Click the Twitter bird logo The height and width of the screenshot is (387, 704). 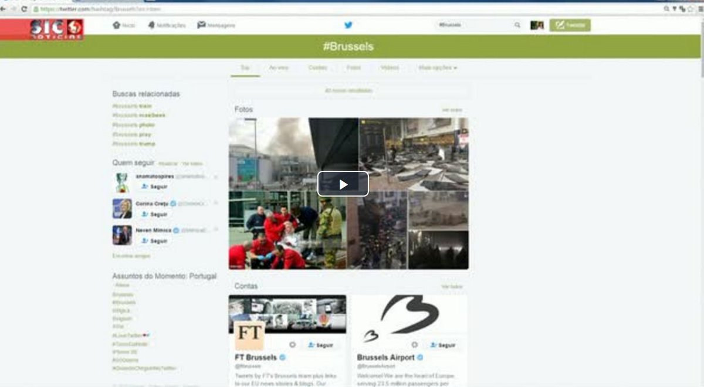click(x=348, y=25)
